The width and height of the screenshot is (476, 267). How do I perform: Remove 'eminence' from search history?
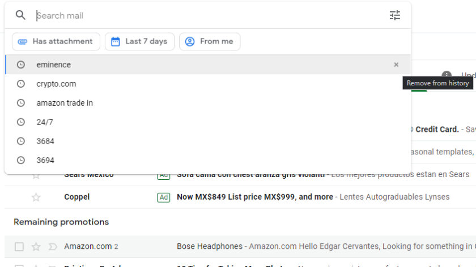396,64
